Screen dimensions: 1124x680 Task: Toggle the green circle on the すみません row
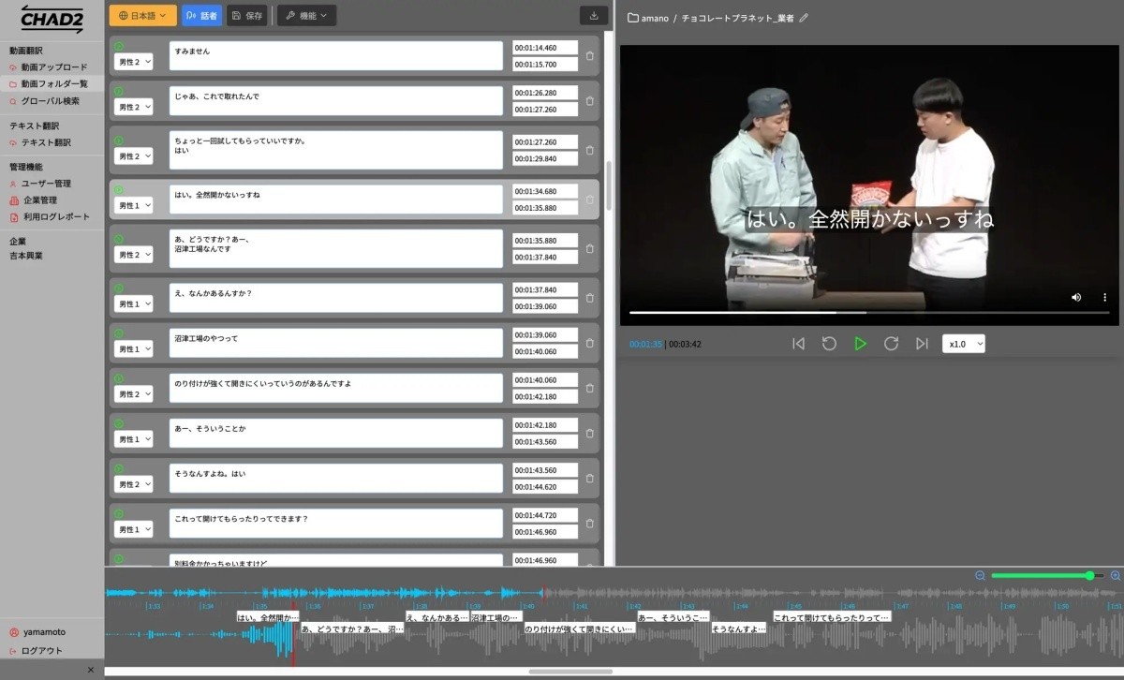(x=119, y=45)
